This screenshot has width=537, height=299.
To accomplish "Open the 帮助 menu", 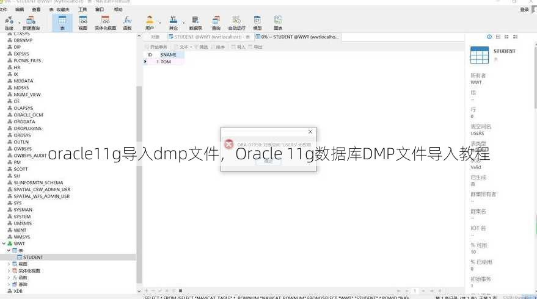I will pos(118,9).
